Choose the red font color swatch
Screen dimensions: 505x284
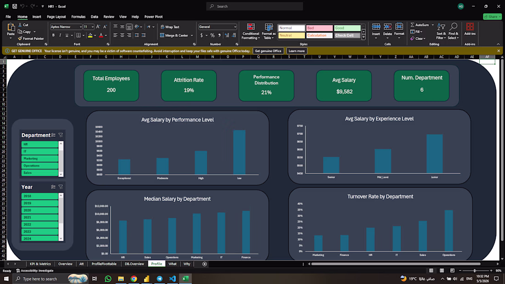pyautogui.click(x=101, y=35)
